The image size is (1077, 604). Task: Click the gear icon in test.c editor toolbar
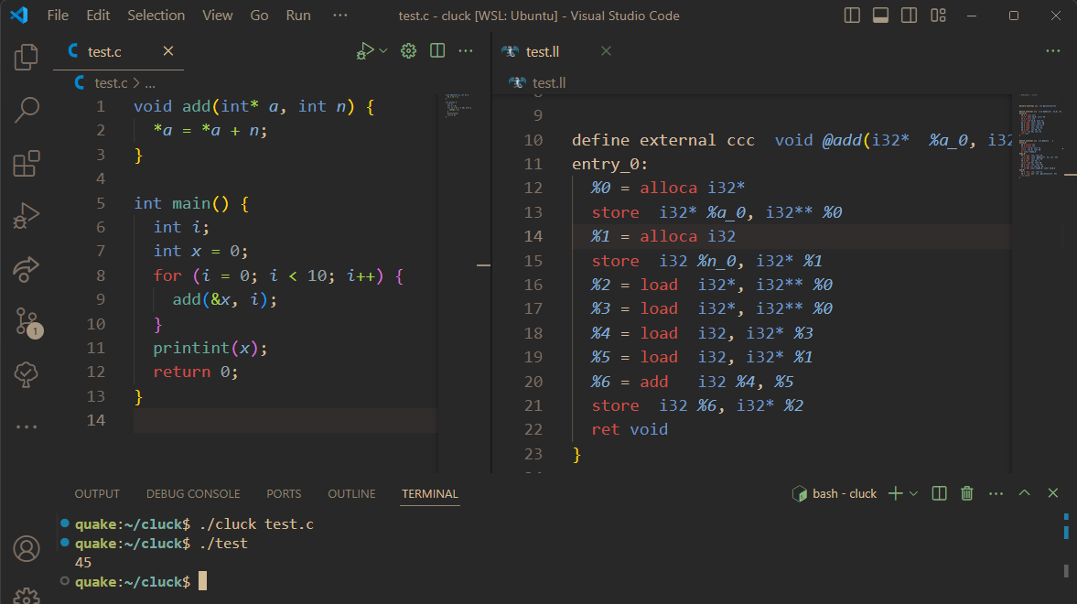(x=409, y=51)
